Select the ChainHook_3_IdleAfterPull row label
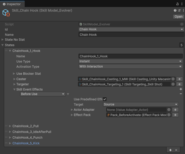The height and width of the screenshot is (154, 185). (x=32, y=132)
